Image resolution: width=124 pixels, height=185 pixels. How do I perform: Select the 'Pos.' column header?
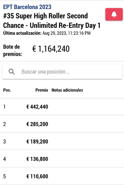click(x=7, y=90)
